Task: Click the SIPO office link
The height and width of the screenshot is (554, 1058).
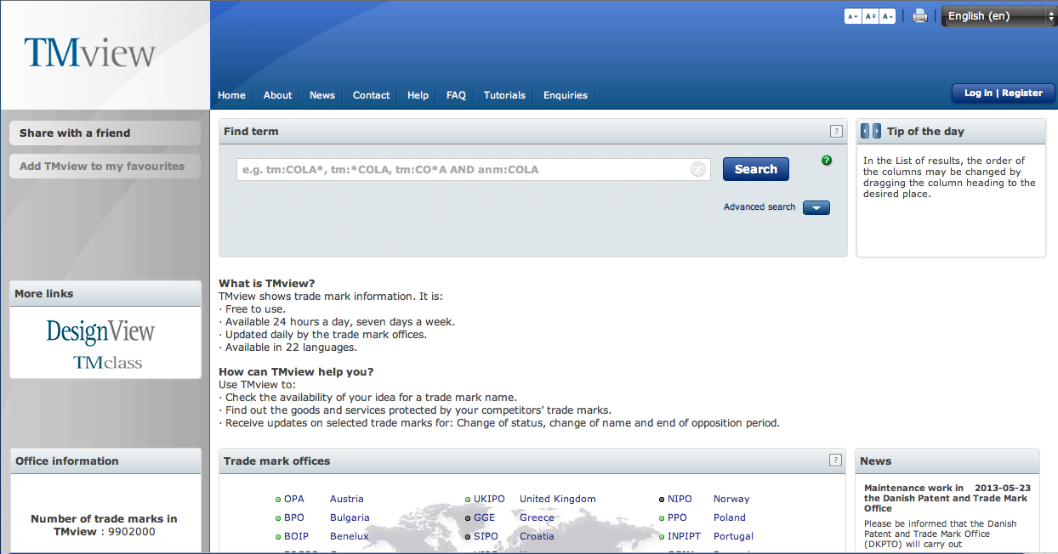Action: (x=486, y=536)
